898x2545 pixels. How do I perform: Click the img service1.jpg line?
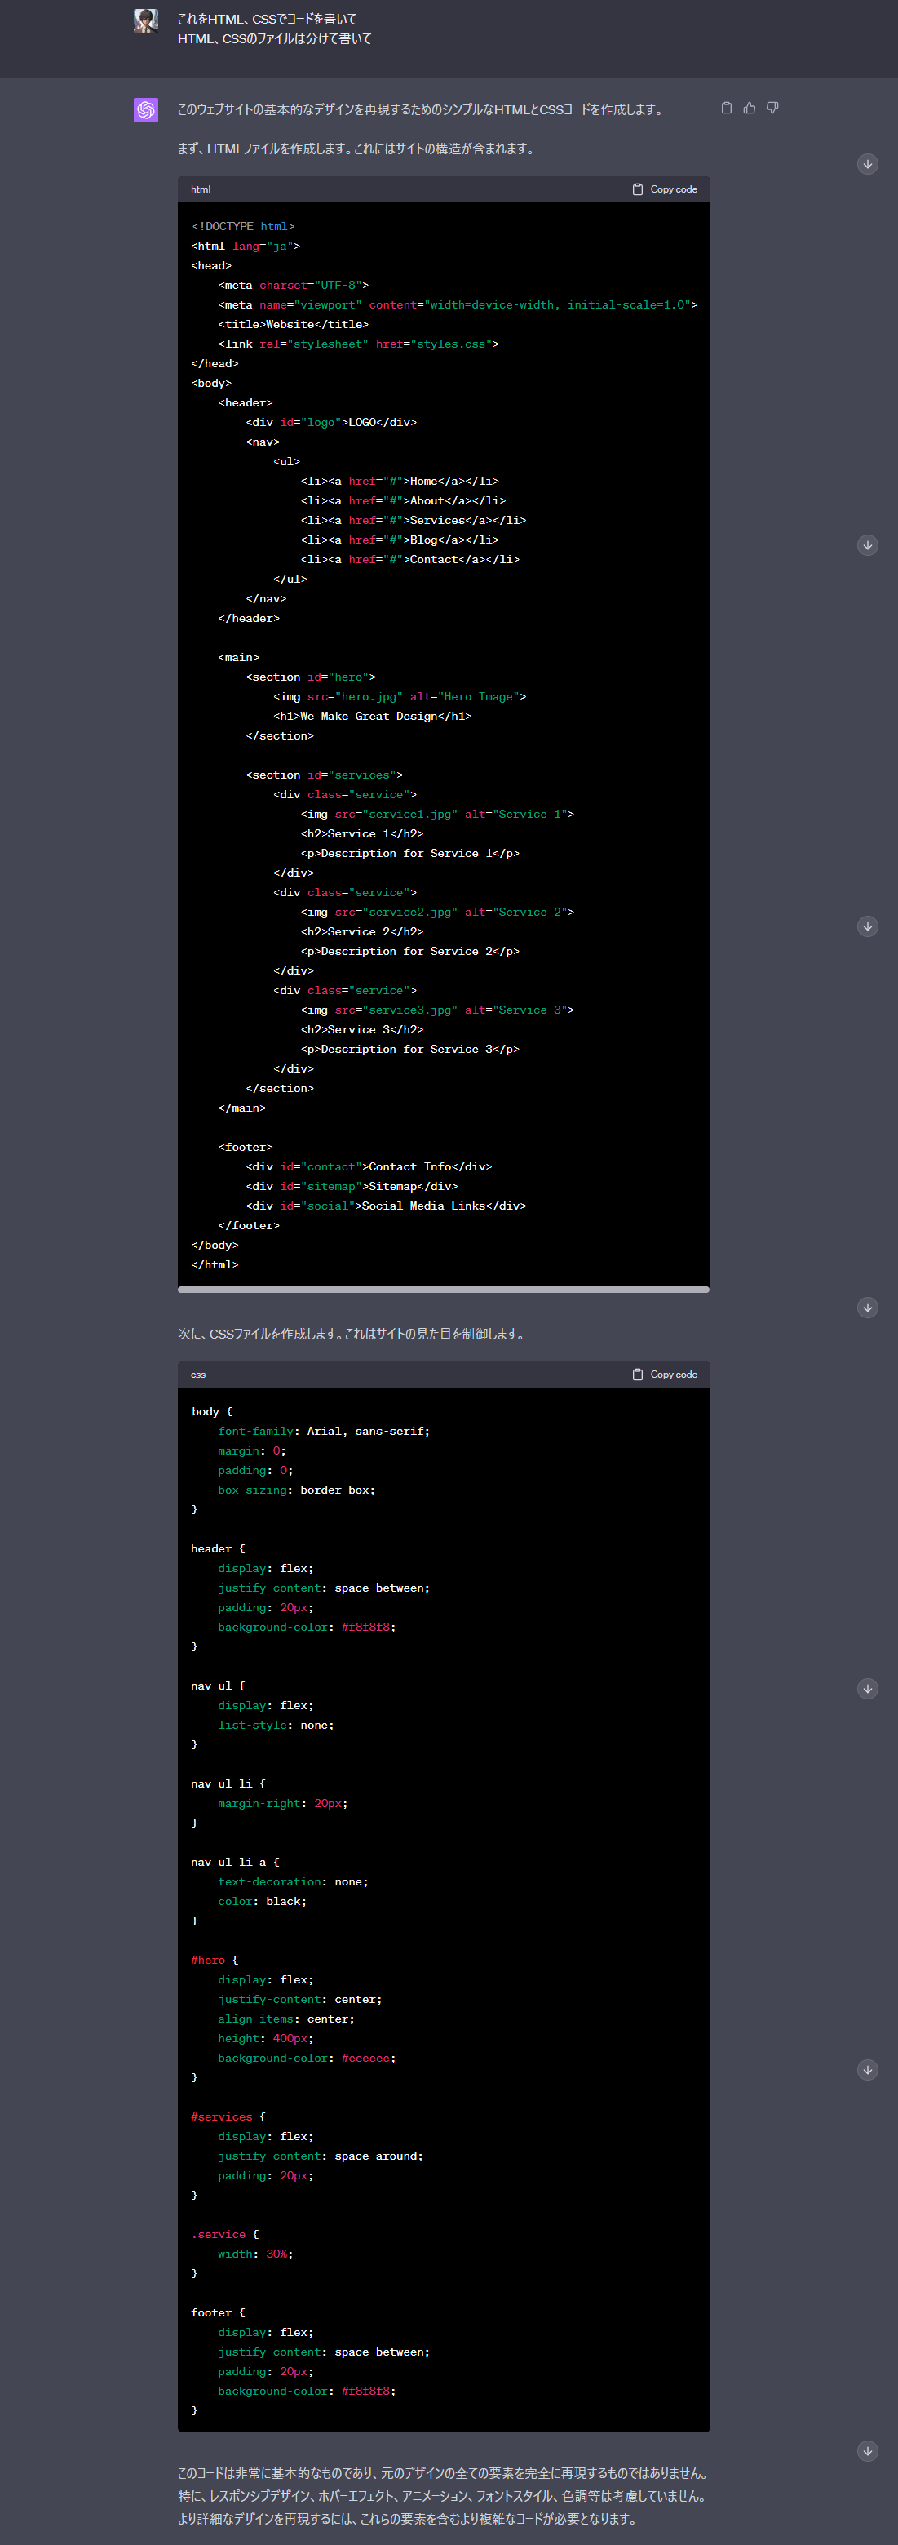pyautogui.click(x=438, y=814)
